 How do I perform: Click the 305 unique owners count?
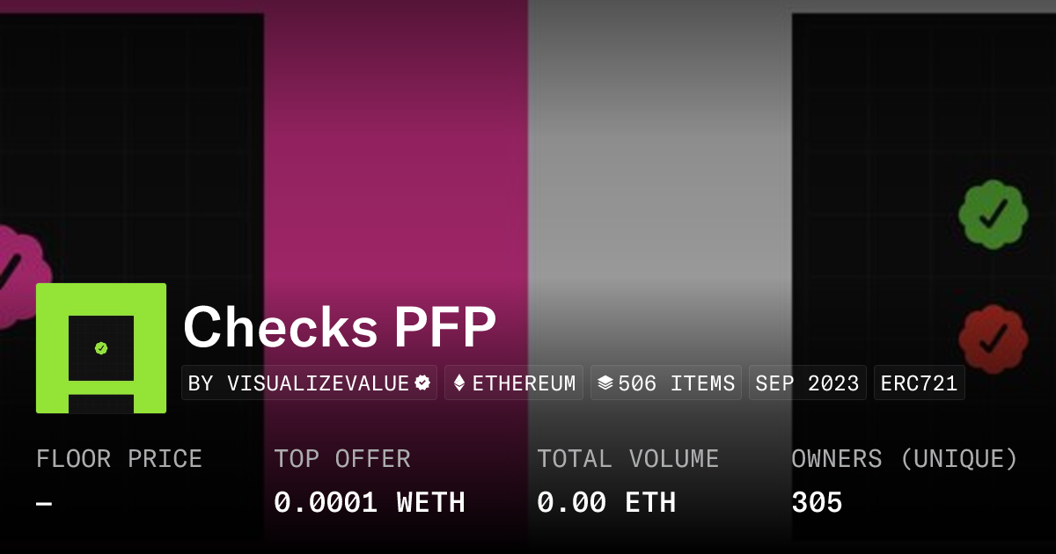pyautogui.click(x=817, y=503)
